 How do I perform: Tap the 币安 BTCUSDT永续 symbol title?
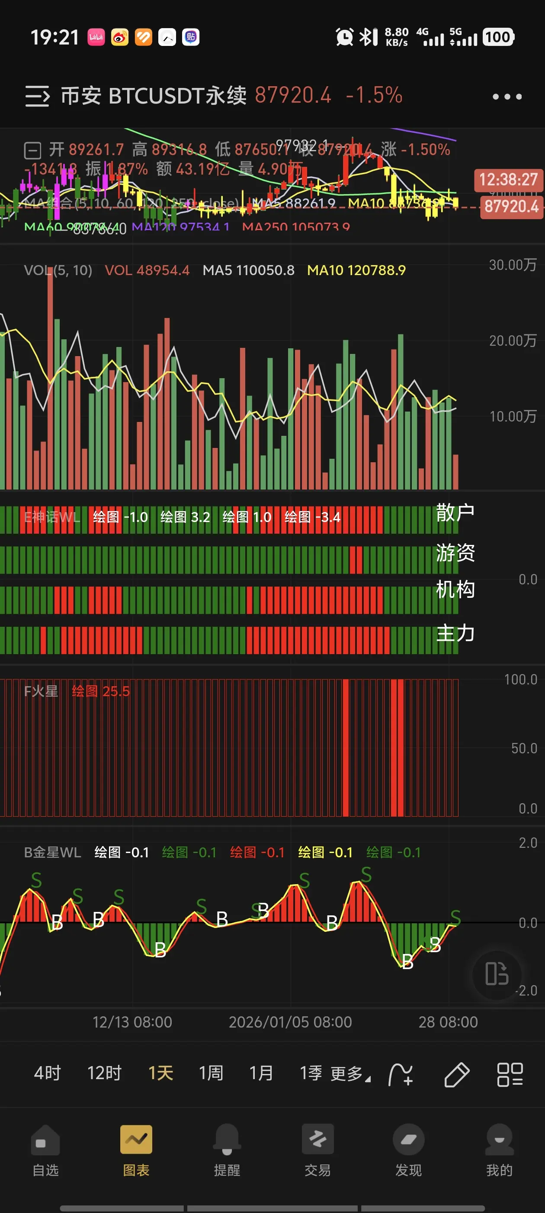click(154, 96)
